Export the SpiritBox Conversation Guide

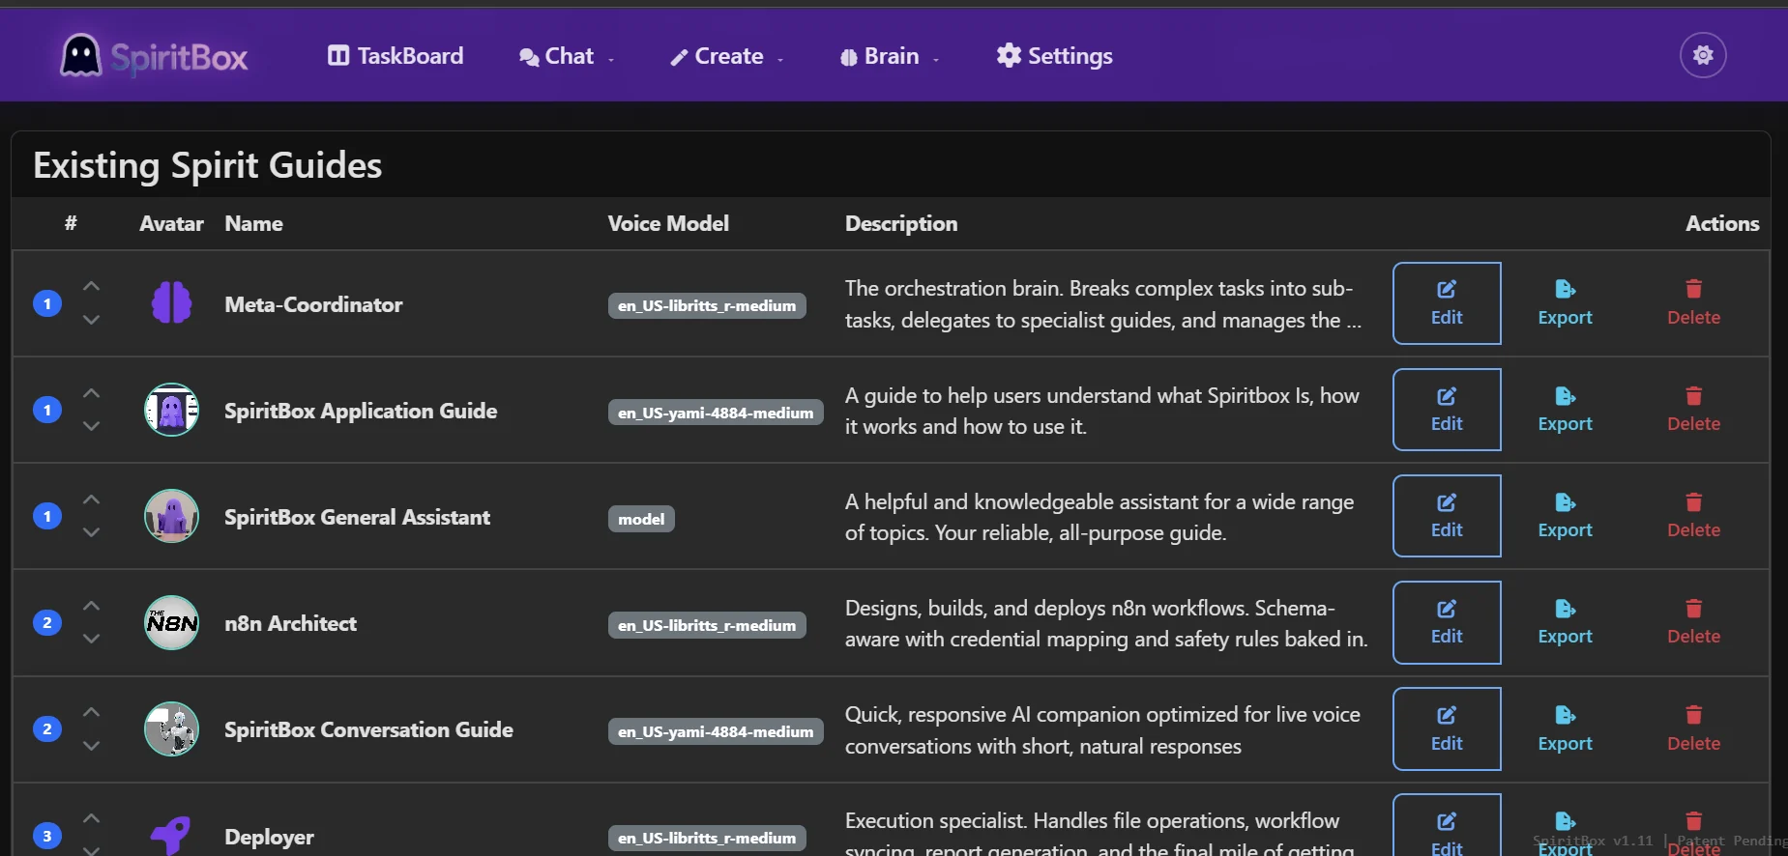tap(1565, 729)
